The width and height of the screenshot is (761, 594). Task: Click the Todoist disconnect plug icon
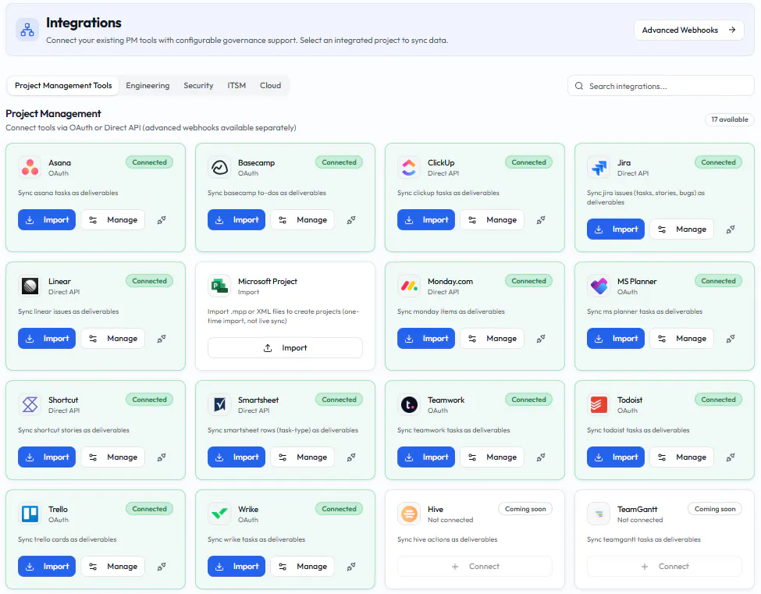(731, 457)
